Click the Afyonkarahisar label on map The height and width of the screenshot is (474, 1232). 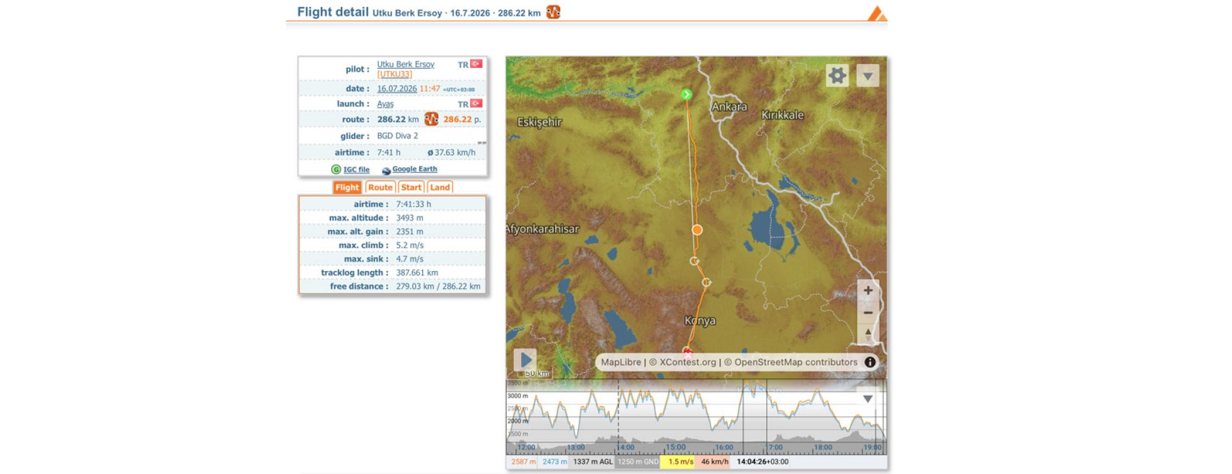pos(542,229)
